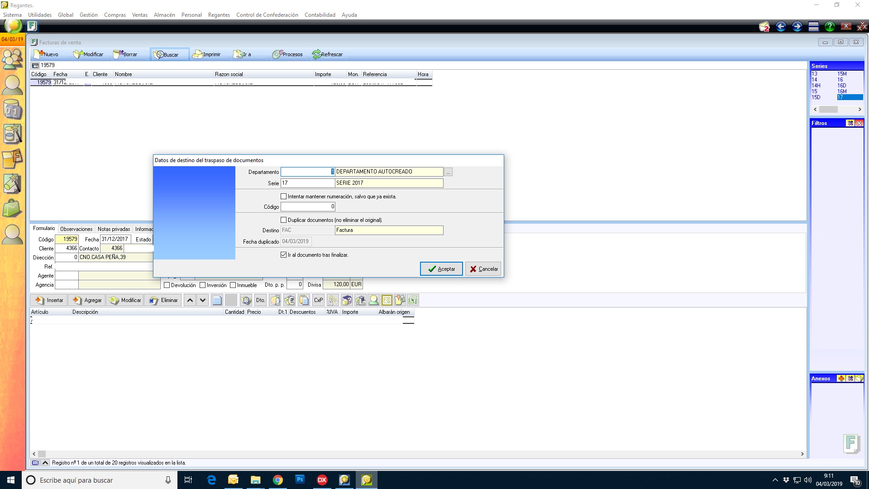This screenshot has height=489, width=869.
Task: Open the folder with F sidebar icon
Action: coord(12,159)
